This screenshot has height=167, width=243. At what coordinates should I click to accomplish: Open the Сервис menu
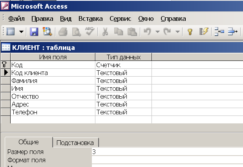[121, 18]
